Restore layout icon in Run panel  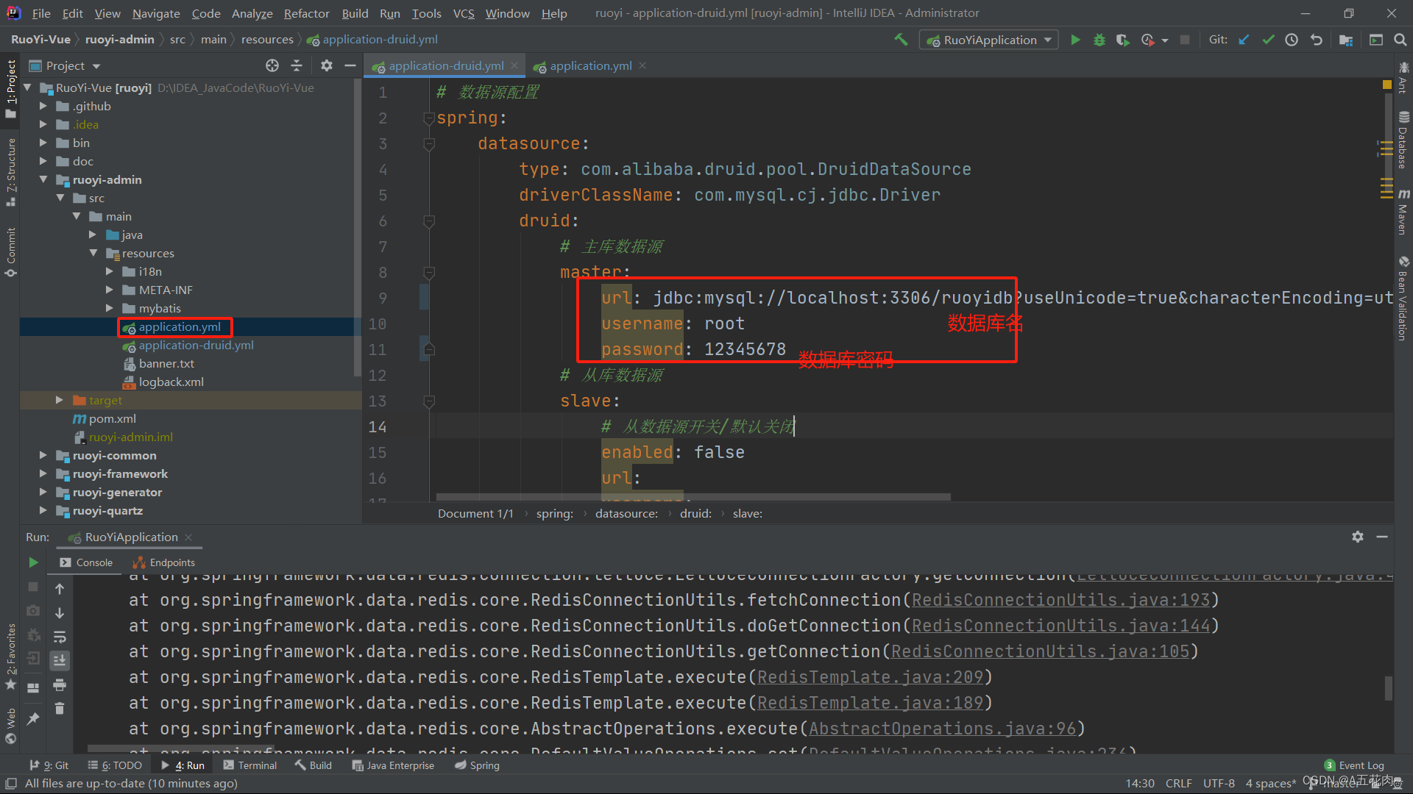tap(33, 687)
